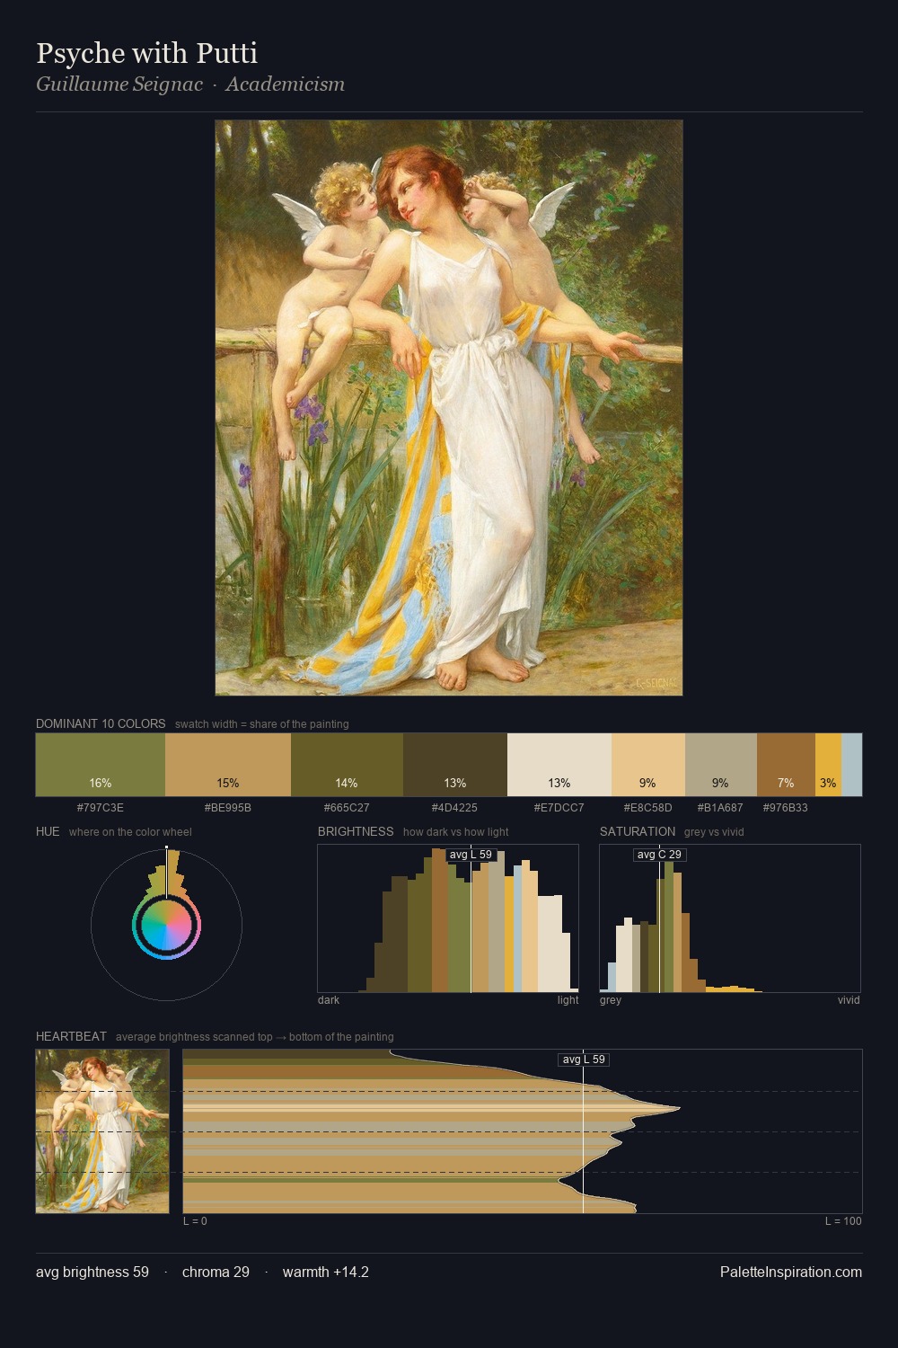Select the pale blue-grey end swatch
The image size is (898, 1348).
tap(851, 765)
